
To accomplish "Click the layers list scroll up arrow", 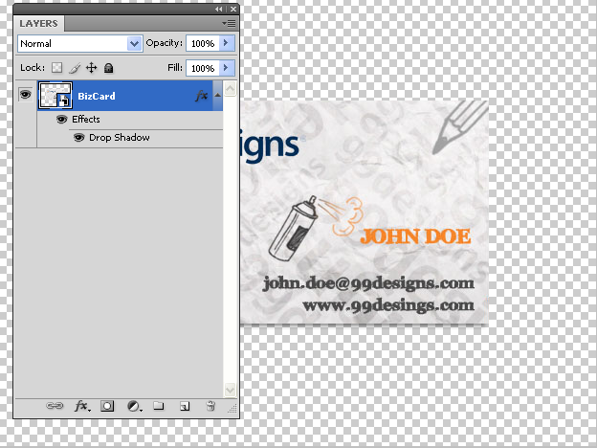I will point(230,89).
